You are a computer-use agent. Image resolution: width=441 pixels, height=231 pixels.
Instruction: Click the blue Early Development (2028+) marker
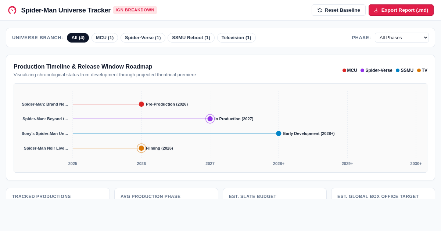pyautogui.click(x=279, y=133)
